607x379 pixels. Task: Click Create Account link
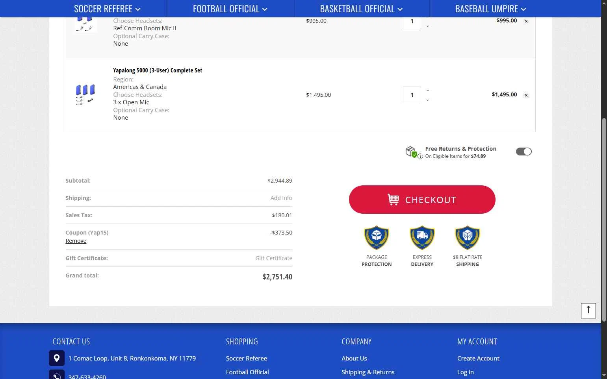[478, 358]
